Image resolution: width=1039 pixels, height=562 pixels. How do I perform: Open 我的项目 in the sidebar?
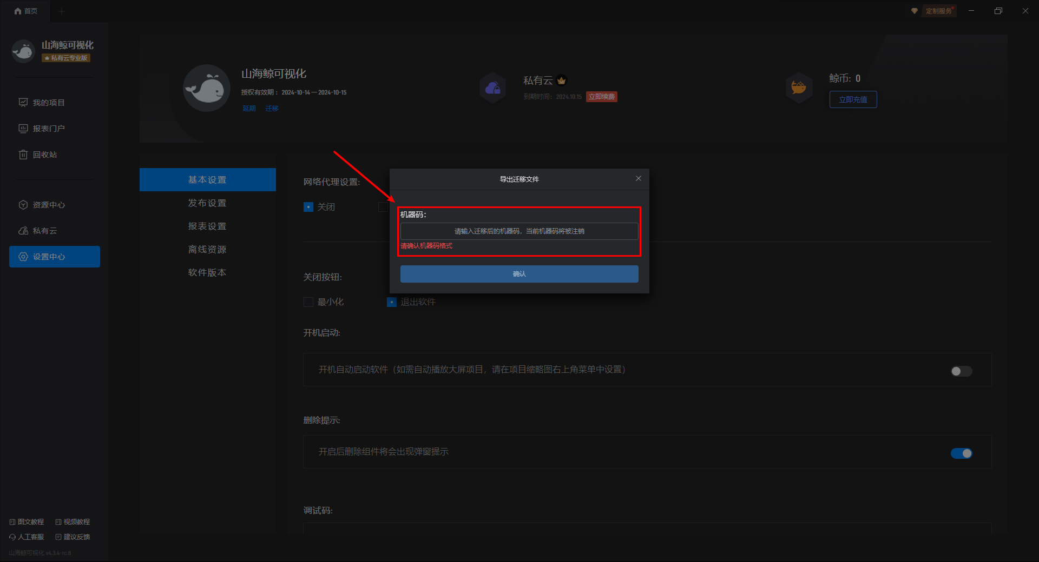pos(48,103)
